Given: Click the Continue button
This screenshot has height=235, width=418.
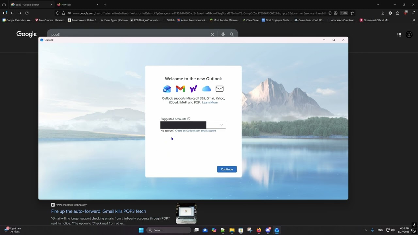Looking at the screenshot, I should pos(227,169).
